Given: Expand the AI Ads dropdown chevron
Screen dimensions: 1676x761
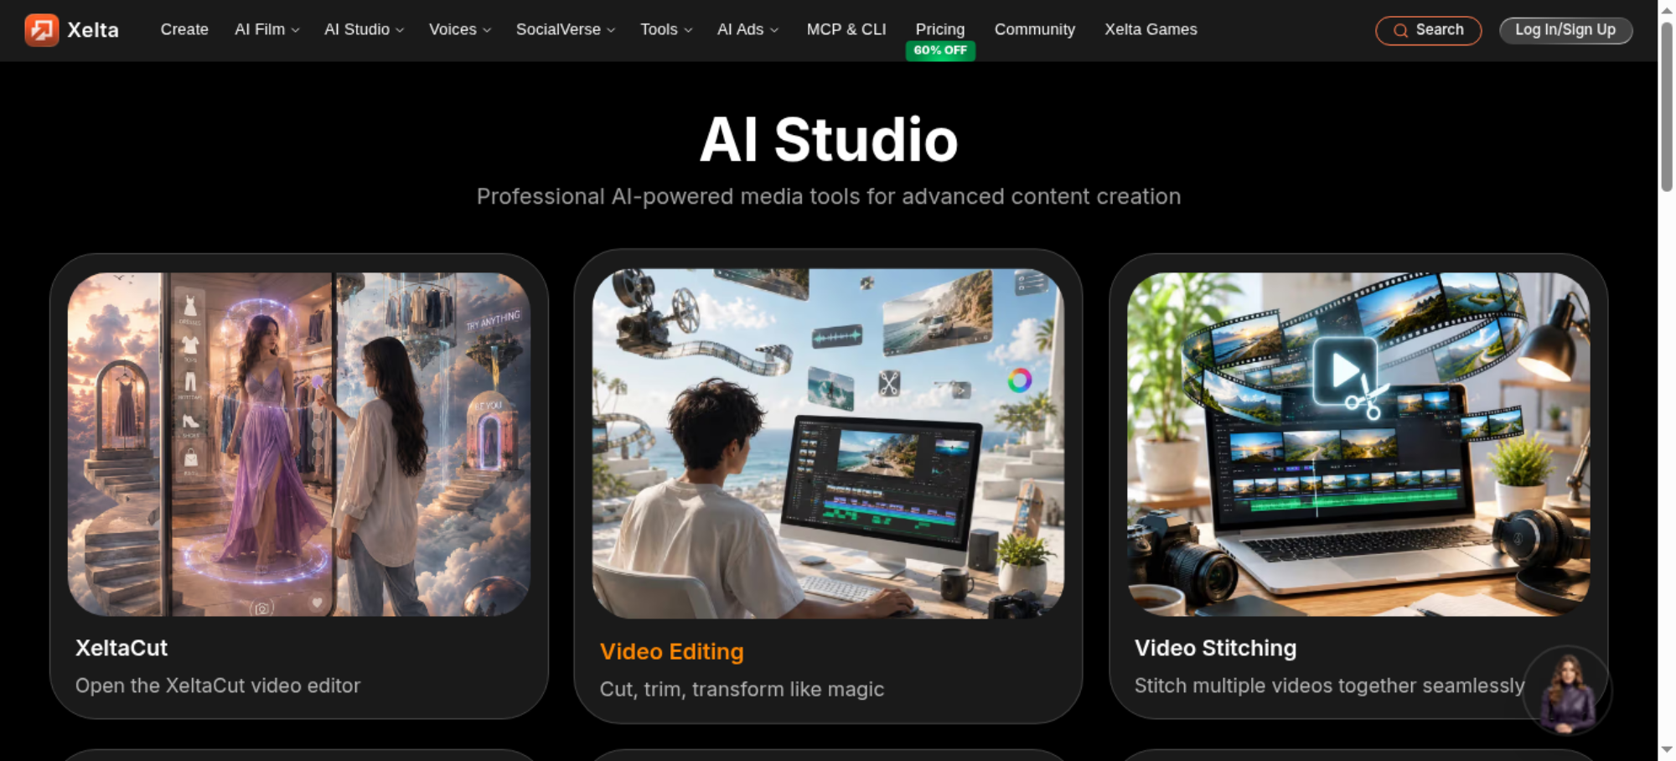Looking at the screenshot, I should pyautogui.click(x=774, y=30).
